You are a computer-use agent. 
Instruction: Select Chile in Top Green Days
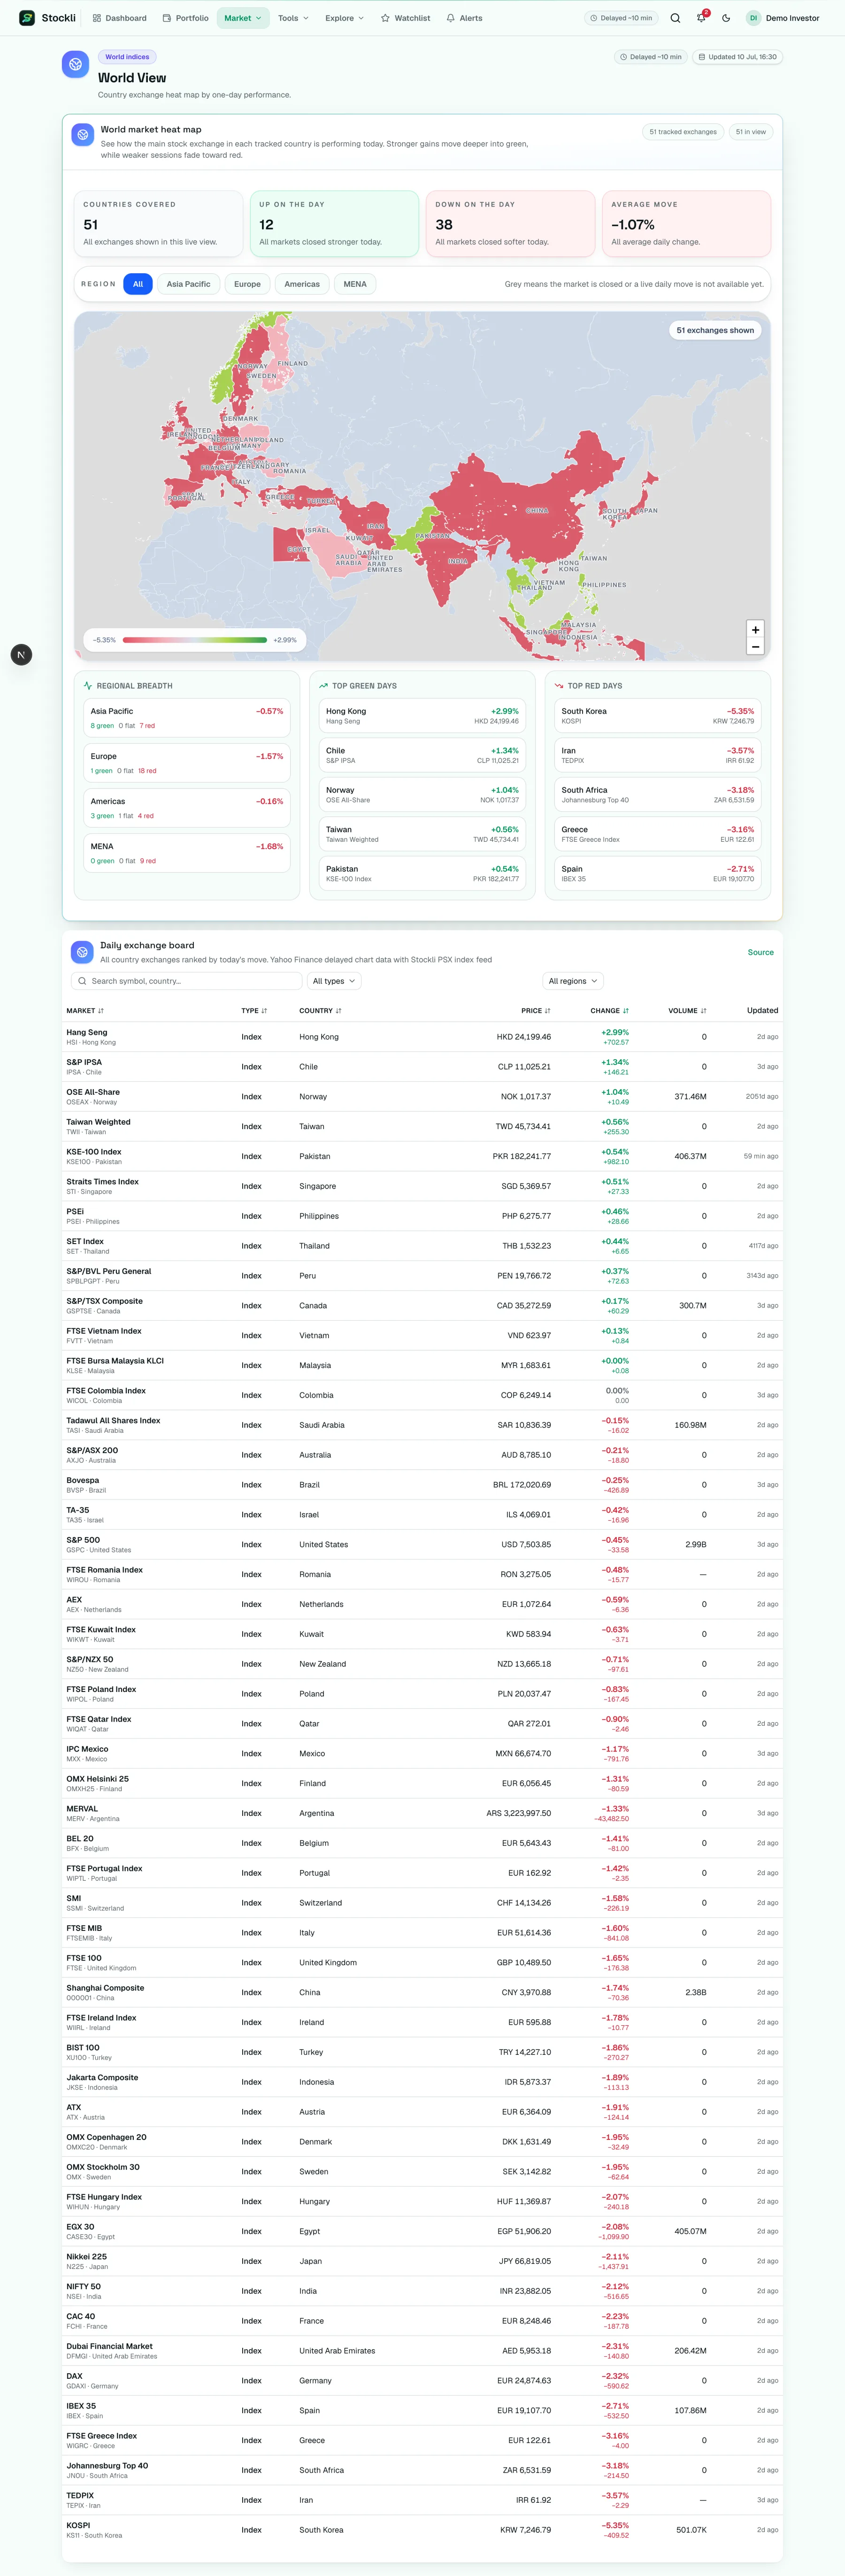[422, 755]
